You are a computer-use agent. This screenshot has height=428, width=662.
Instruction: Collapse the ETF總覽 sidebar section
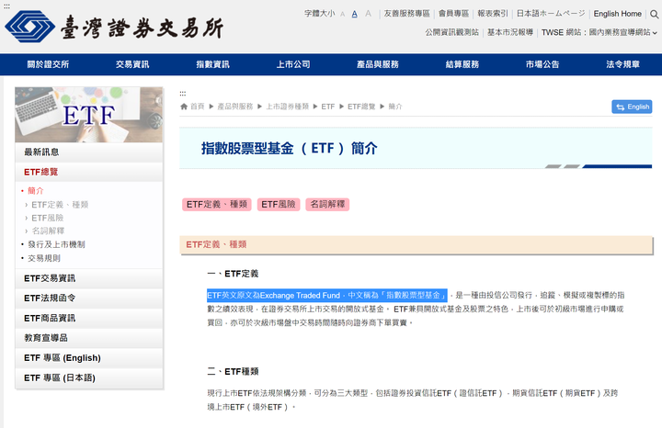[x=88, y=172]
